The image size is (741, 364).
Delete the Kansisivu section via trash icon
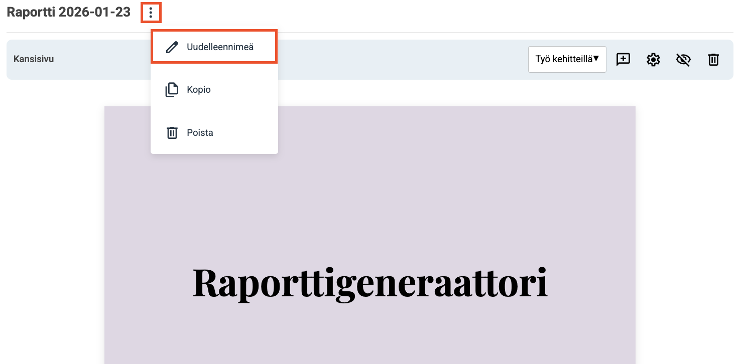click(x=713, y=60)
